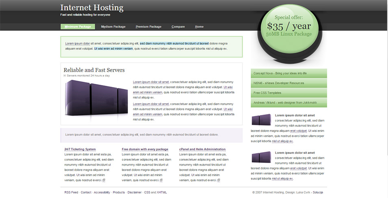Click the small icon beside 'Servers monitored 24 hours'

65,76
